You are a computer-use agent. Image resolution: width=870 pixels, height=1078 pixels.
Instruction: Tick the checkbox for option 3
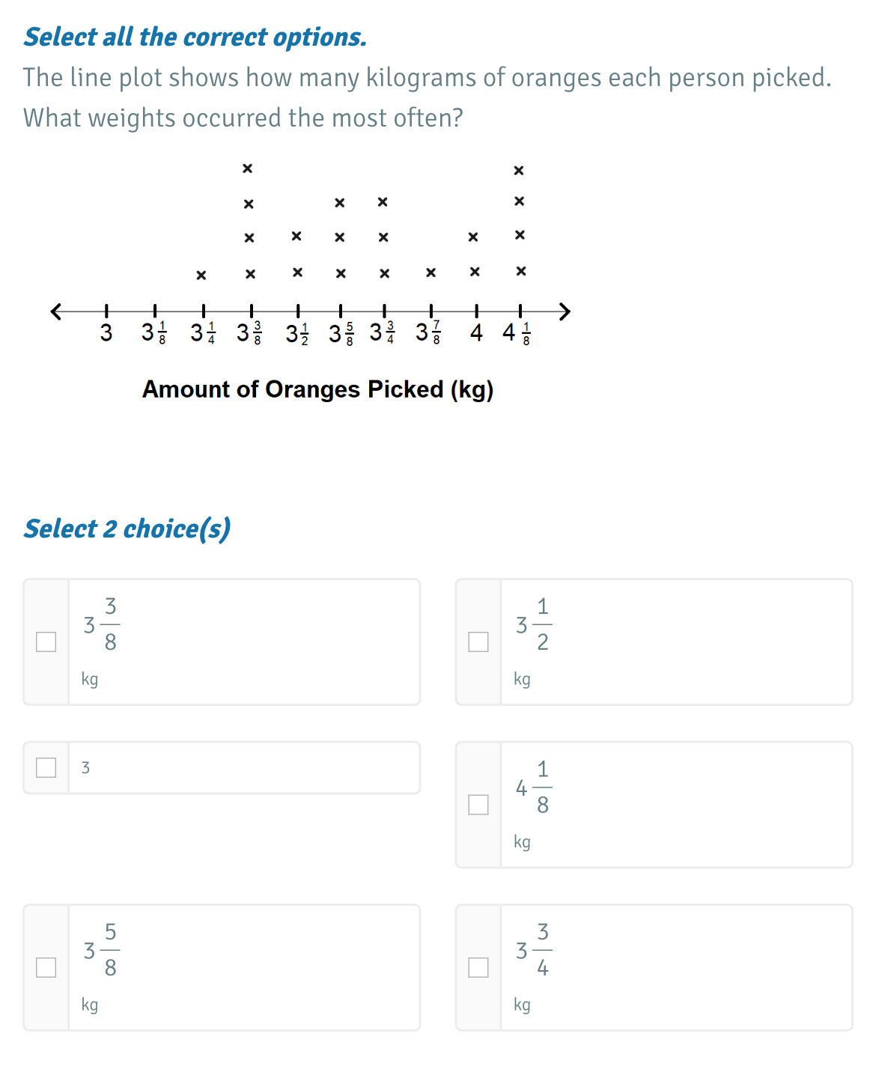pyautogui.click(x=46, y=767)
